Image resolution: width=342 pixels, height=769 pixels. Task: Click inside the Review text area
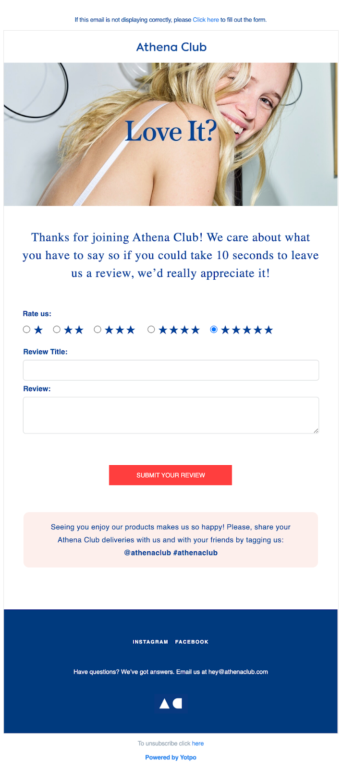click(171, 415)
